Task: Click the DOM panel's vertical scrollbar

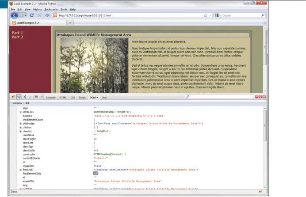Action: [265, 148]
